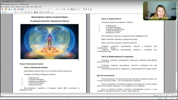Click the Document as E-mail icon
This screenshot has height=100, width=178.
coord(12,9)
